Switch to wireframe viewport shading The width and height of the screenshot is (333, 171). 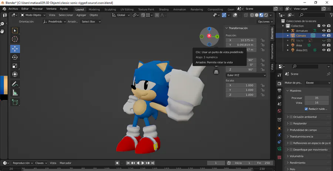(x=252, y=15)
